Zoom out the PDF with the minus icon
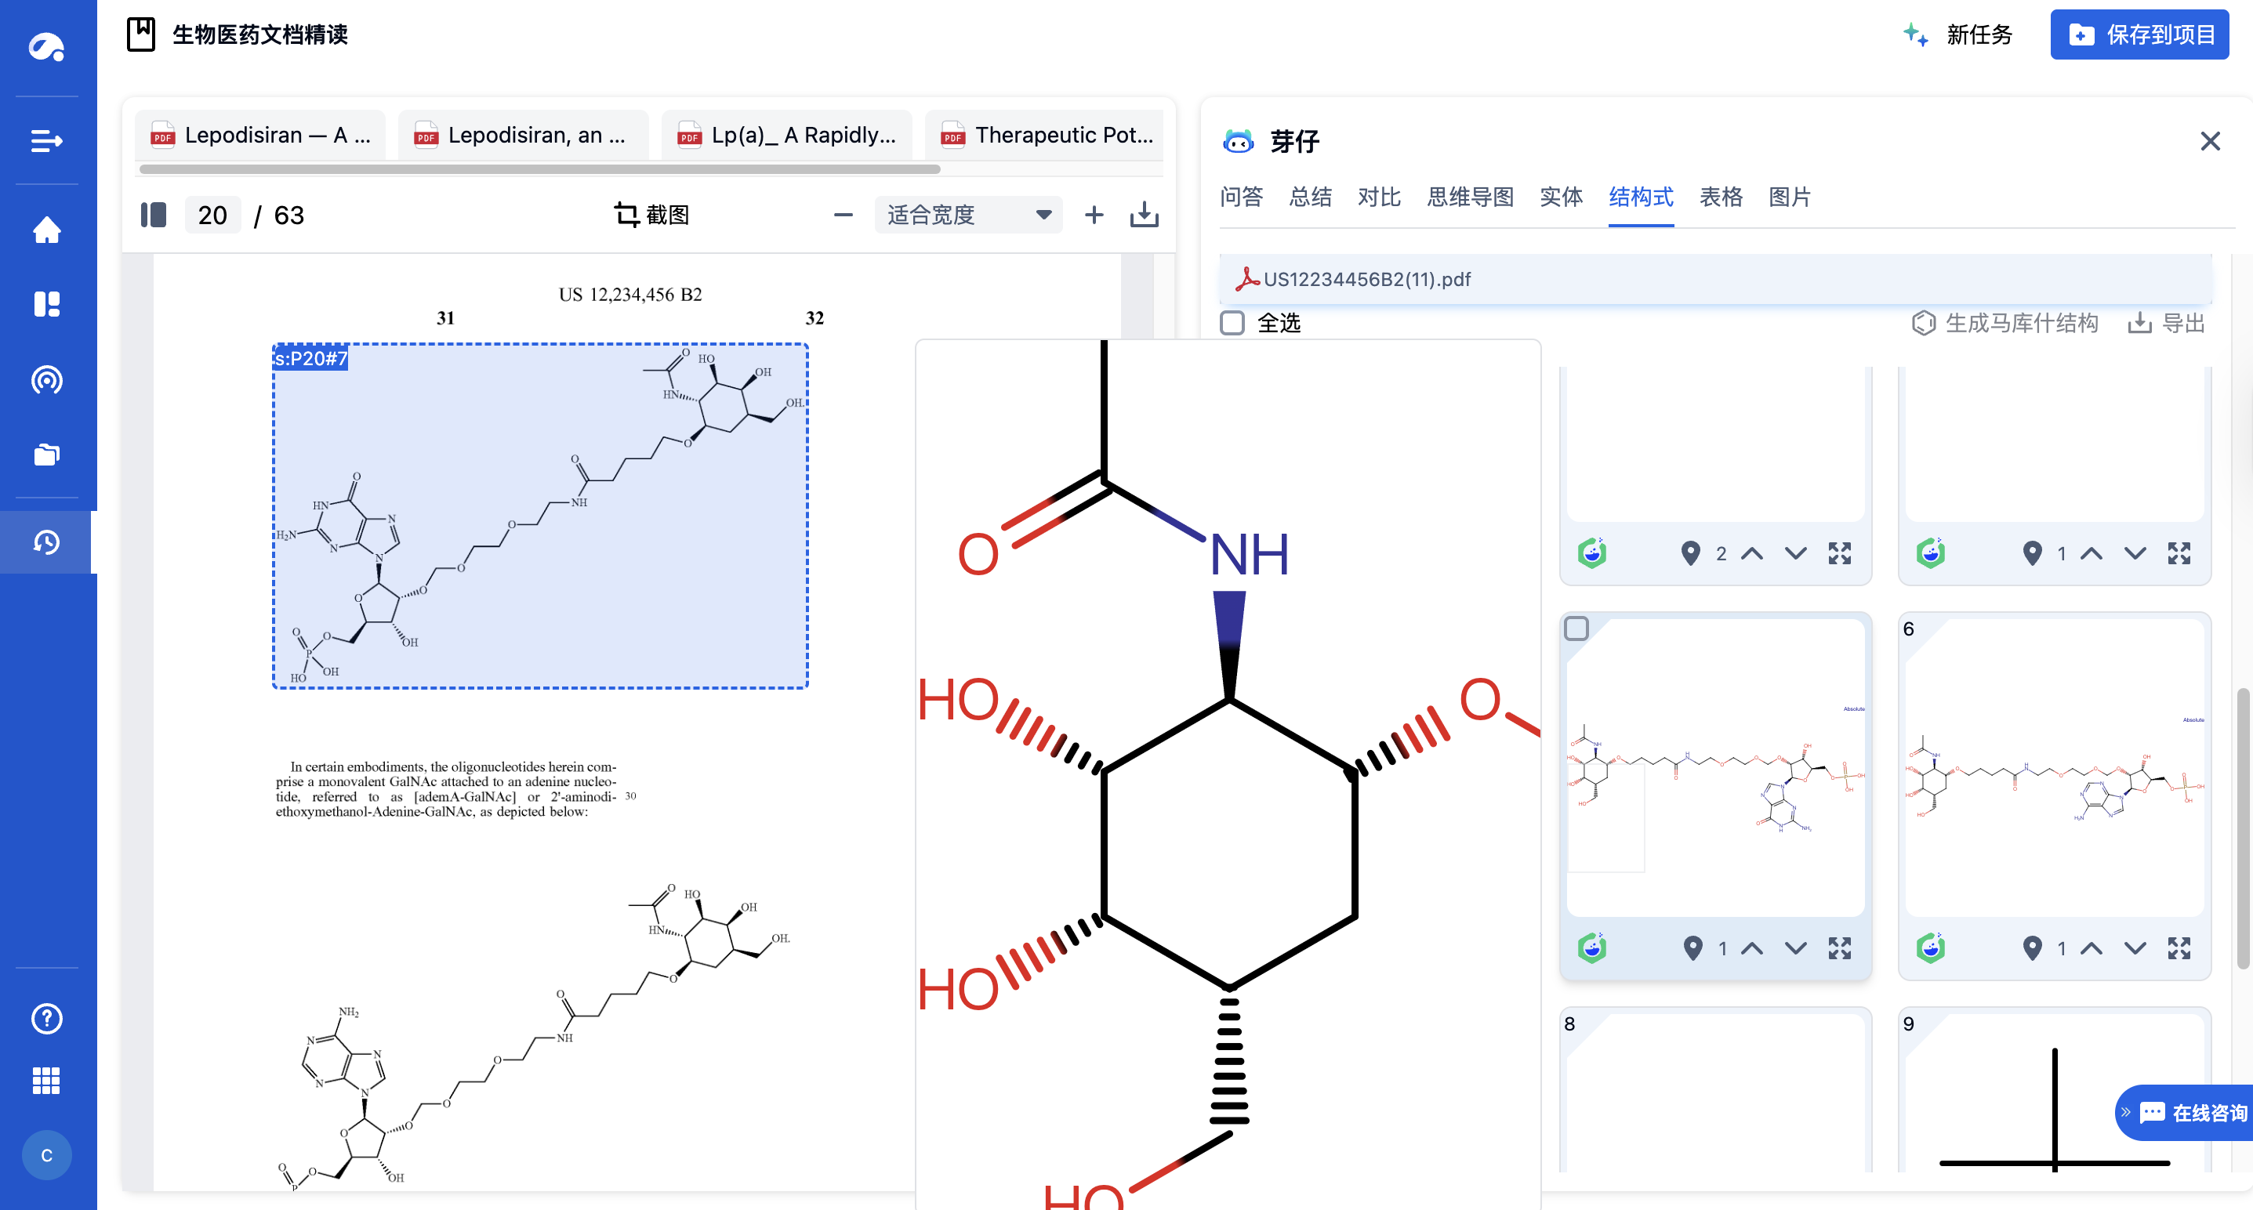 point(842,214)
